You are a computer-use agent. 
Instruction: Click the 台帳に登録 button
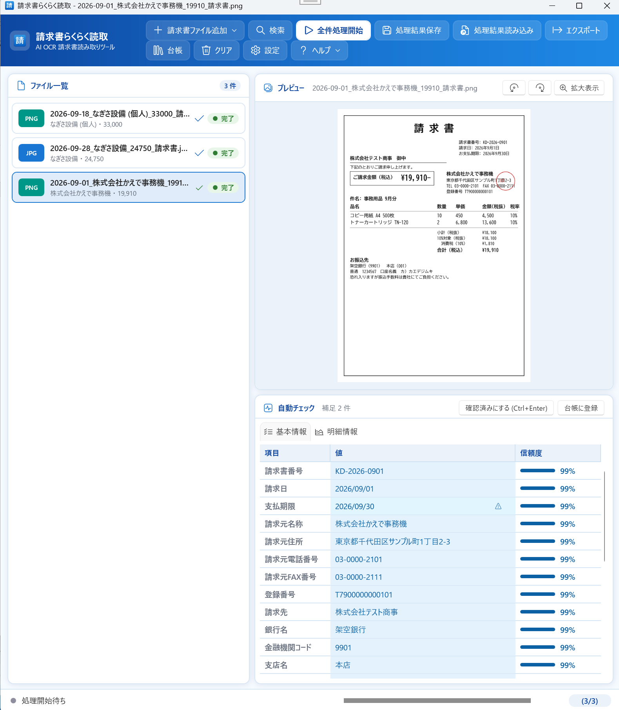[x=581, y=408]
